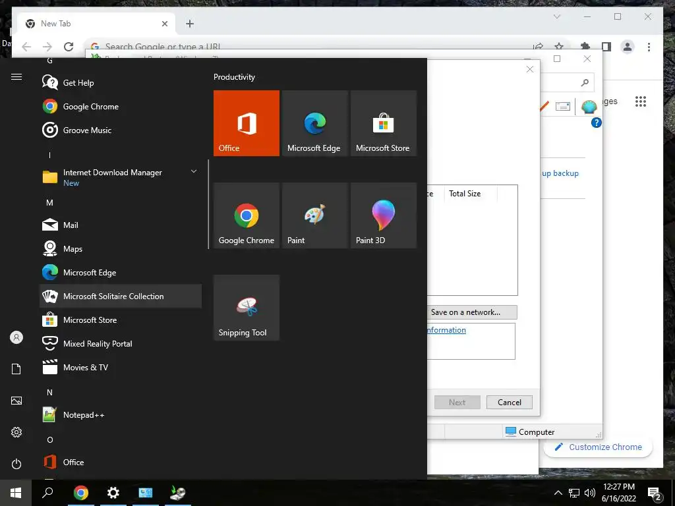Switch to Chrome on the taskbar
Image resolution: width=675 pixels, height=506 pixels.
pos(81,493)
